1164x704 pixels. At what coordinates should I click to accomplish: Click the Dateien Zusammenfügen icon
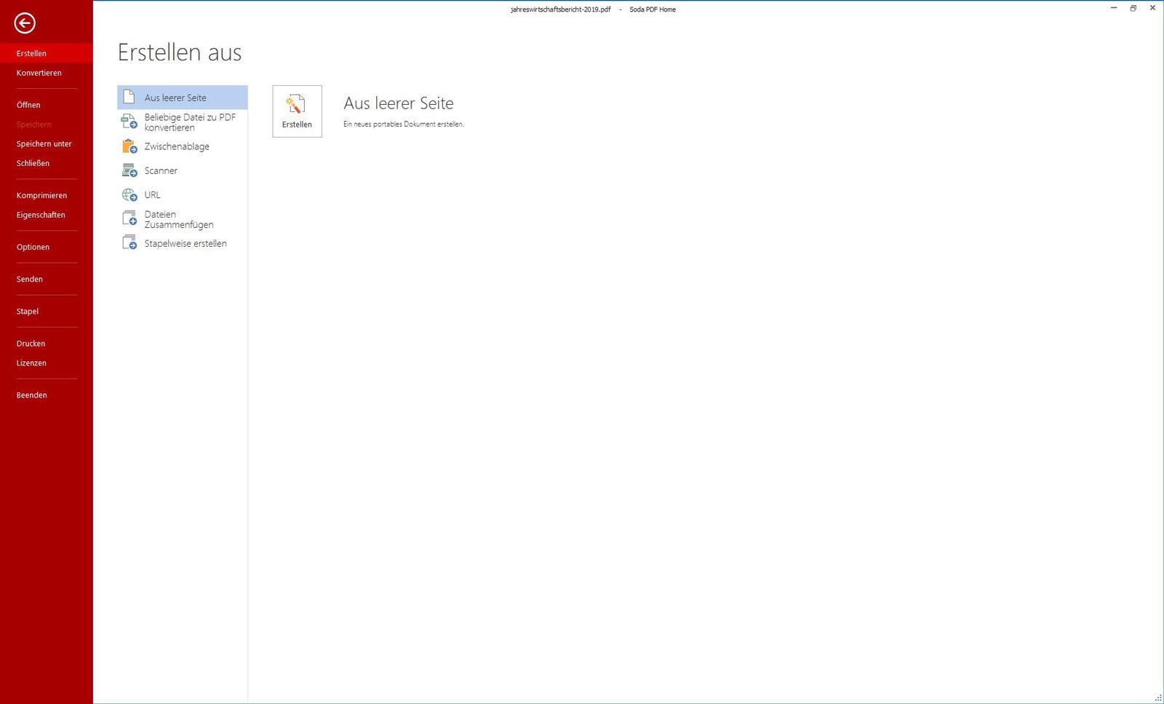tap(129, 218)
